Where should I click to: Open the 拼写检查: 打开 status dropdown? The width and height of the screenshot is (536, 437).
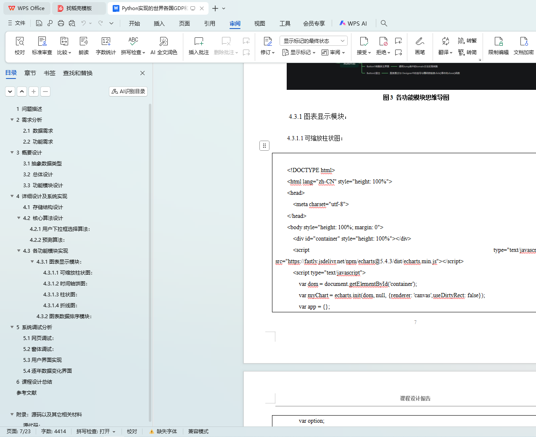tap(96, 432)
